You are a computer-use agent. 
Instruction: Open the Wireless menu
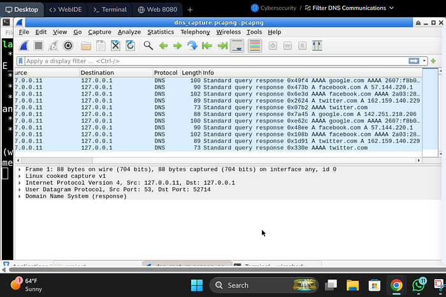[x=228, y=32]
